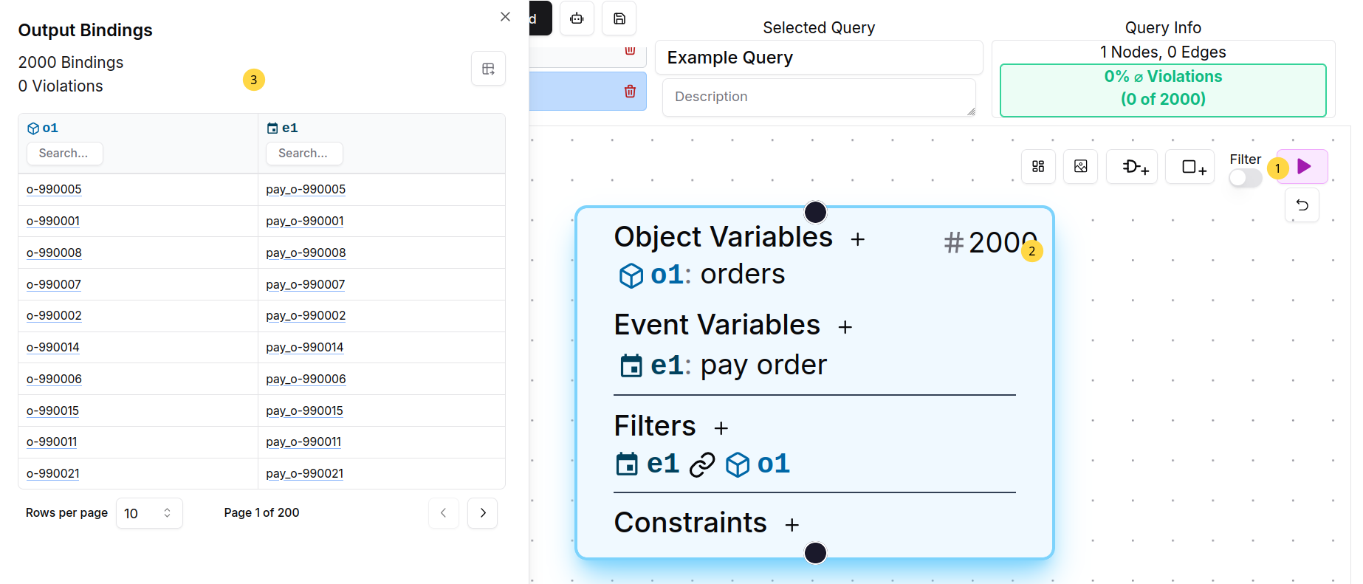The image size is (1363, 584).
Task: Click the export image icon
Action: pyautogui.click(x=1080, y=167)
